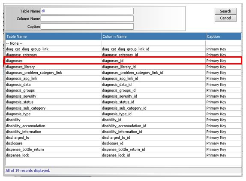The image size is (246, 181).
Task: Click the Caption column header
Action: (x=223, y=37)
